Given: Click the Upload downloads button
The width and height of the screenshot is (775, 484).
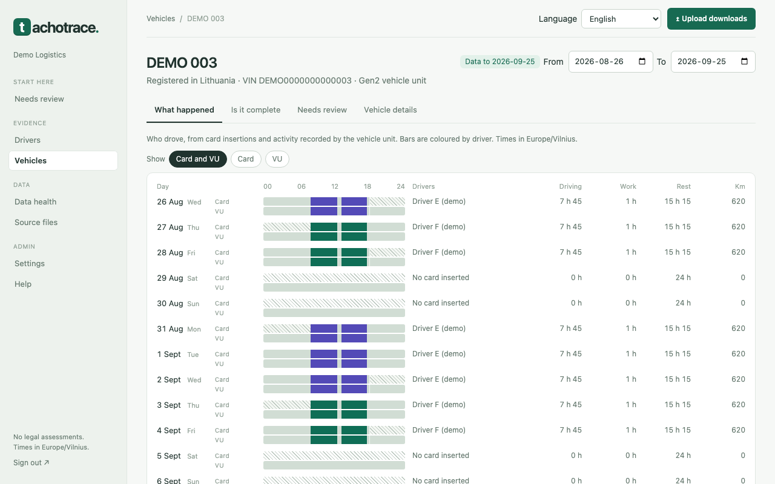Looking at the screenshot, I should pyautogui.click(x=711, y=19).
